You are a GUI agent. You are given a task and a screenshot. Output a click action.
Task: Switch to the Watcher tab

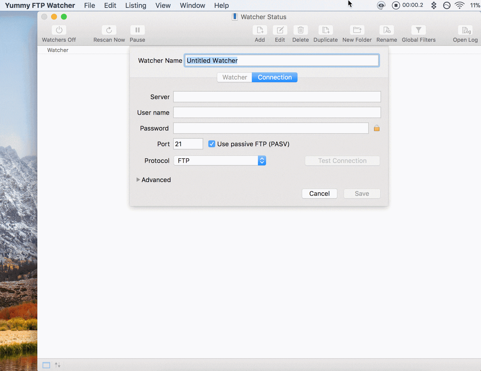234,77
